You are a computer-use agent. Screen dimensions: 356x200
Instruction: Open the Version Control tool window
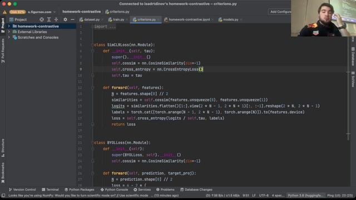pos(22,189)
